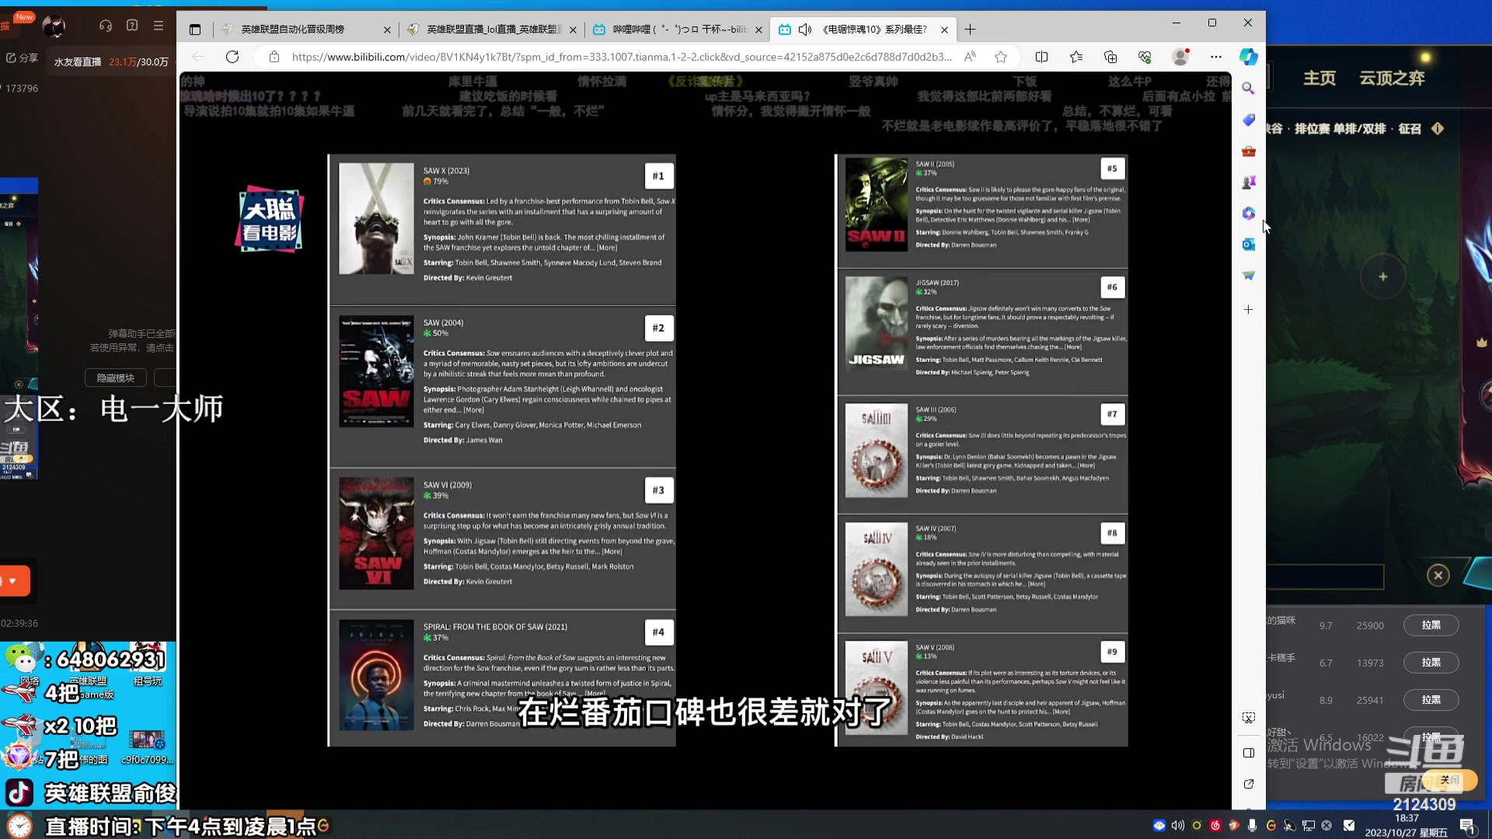The width and height of the screenshot is (1492, 839).
Task: Open the Games chess sidebar icon
Action: pyautogui.click(x=1248, y=182)
